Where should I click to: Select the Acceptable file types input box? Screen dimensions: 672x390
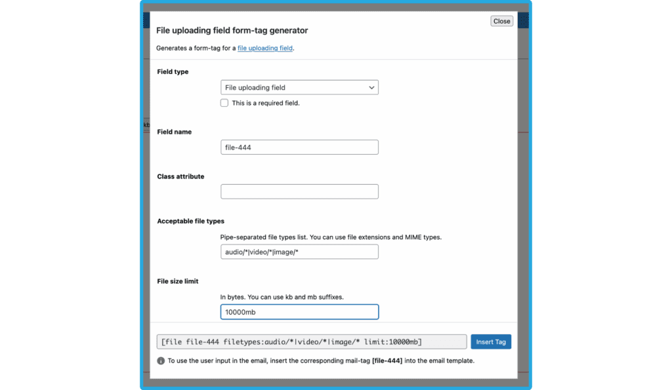click(299, 252)
